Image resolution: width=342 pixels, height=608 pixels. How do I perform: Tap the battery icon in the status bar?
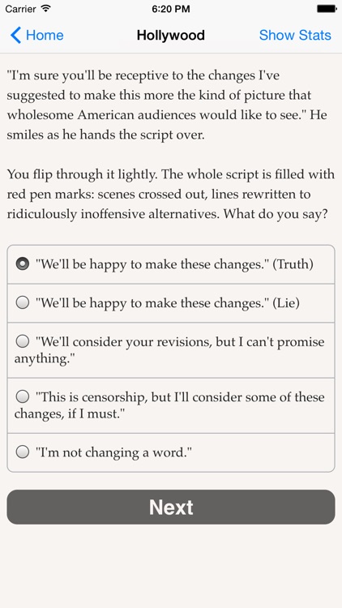click(x=327, y=9)
